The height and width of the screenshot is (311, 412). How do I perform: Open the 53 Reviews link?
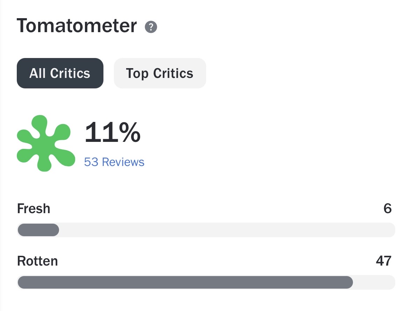114,162
